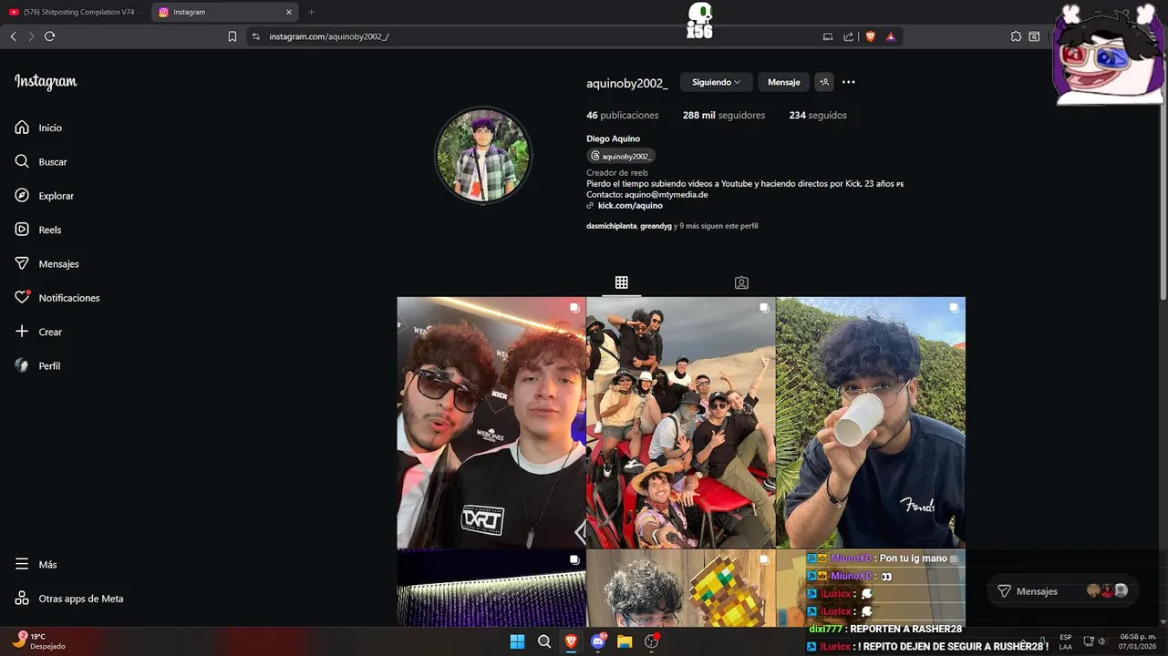Open the group photo on dune buggy post
Image resolution: width=1168 pixels, height=656 pixels.
(680, 423)
